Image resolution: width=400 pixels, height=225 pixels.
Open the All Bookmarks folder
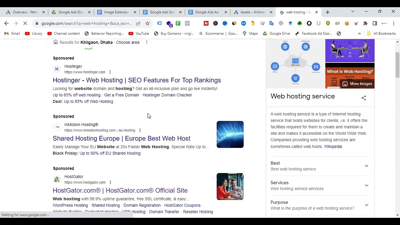(x=381, y=33)
